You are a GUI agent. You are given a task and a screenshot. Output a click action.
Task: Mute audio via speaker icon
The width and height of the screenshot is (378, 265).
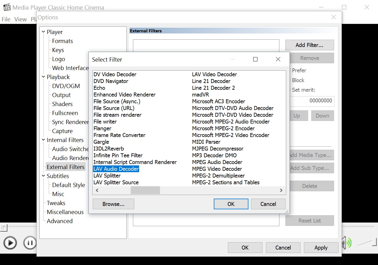[x=346, y=242]
